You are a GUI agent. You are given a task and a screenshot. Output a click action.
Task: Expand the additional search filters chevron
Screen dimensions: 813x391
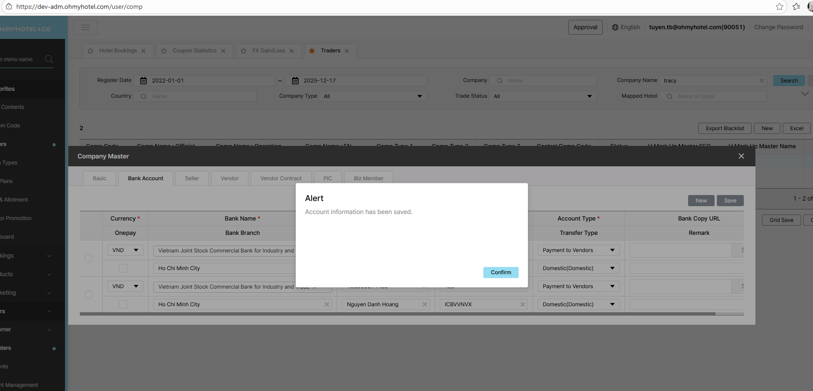(805, 94)
